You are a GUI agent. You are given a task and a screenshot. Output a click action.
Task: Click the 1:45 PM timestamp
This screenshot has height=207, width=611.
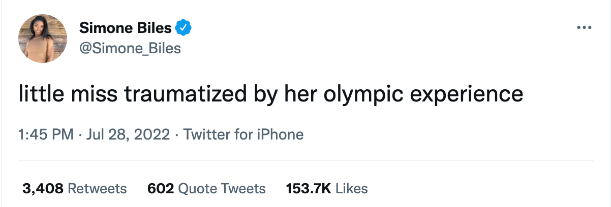click(x=46, y=134)
